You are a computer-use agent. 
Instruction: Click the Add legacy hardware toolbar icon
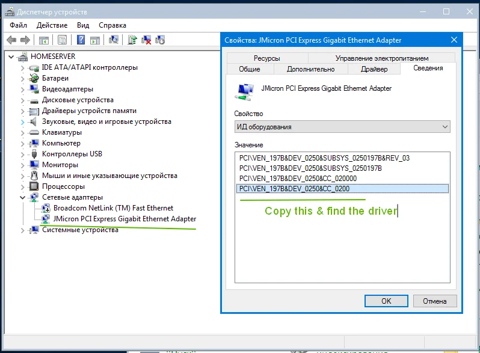160,40
